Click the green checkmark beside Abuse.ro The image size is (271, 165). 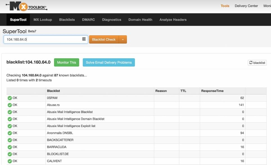10,105
